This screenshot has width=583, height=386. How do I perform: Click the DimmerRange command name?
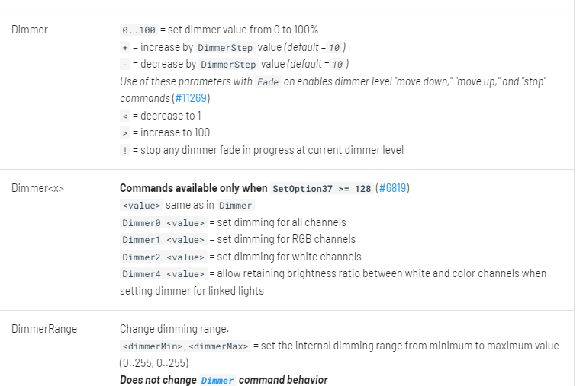tap(44, 329)
